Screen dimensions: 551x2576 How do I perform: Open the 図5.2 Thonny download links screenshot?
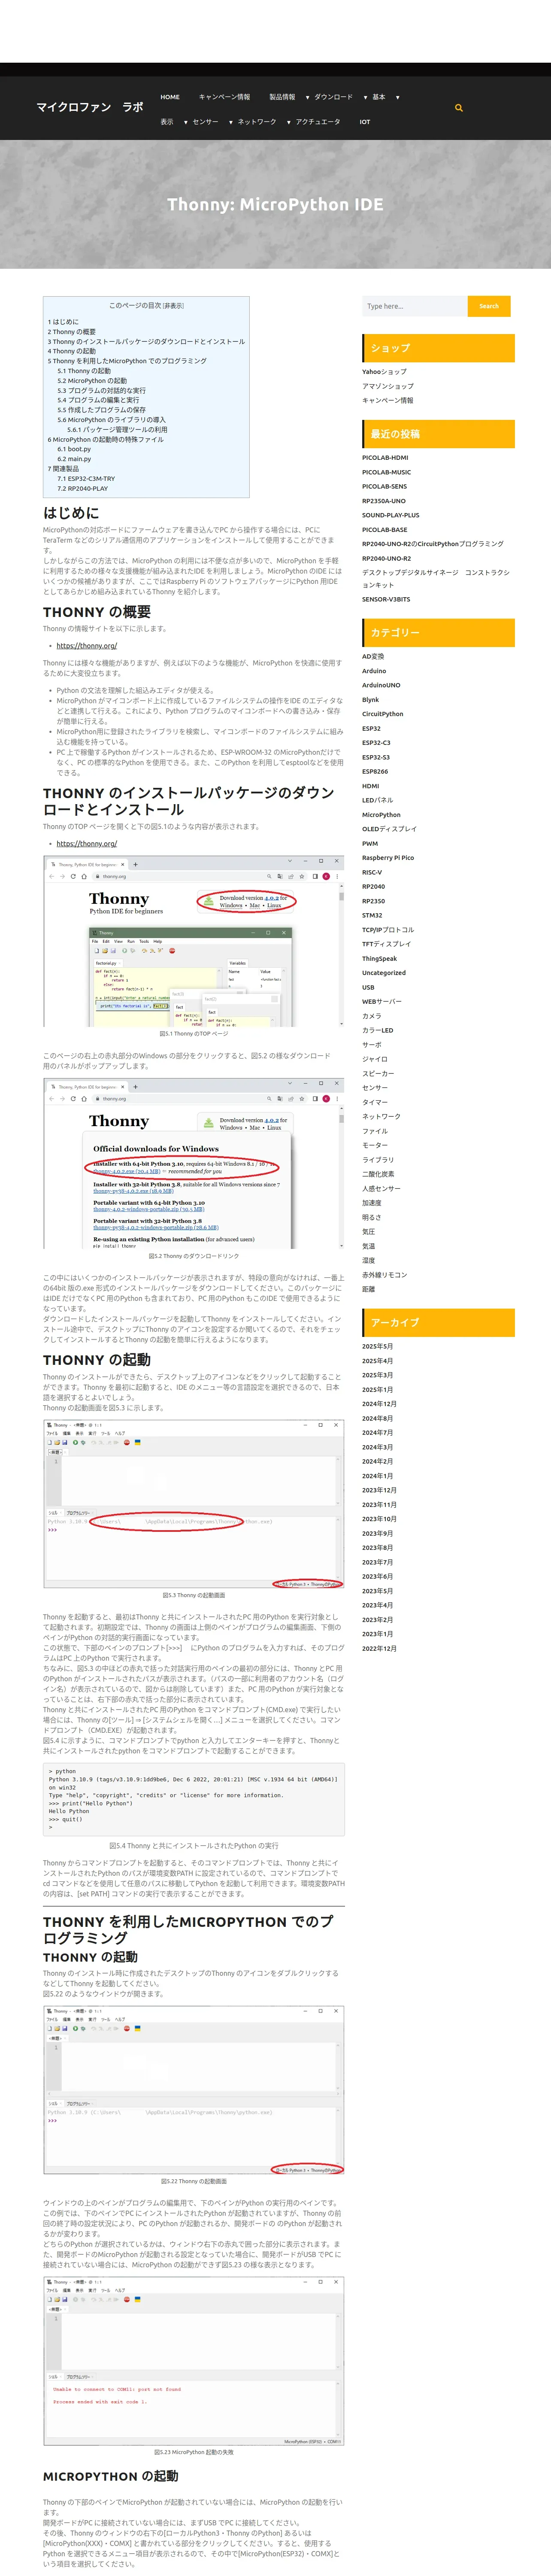[x=194, y=1163]
